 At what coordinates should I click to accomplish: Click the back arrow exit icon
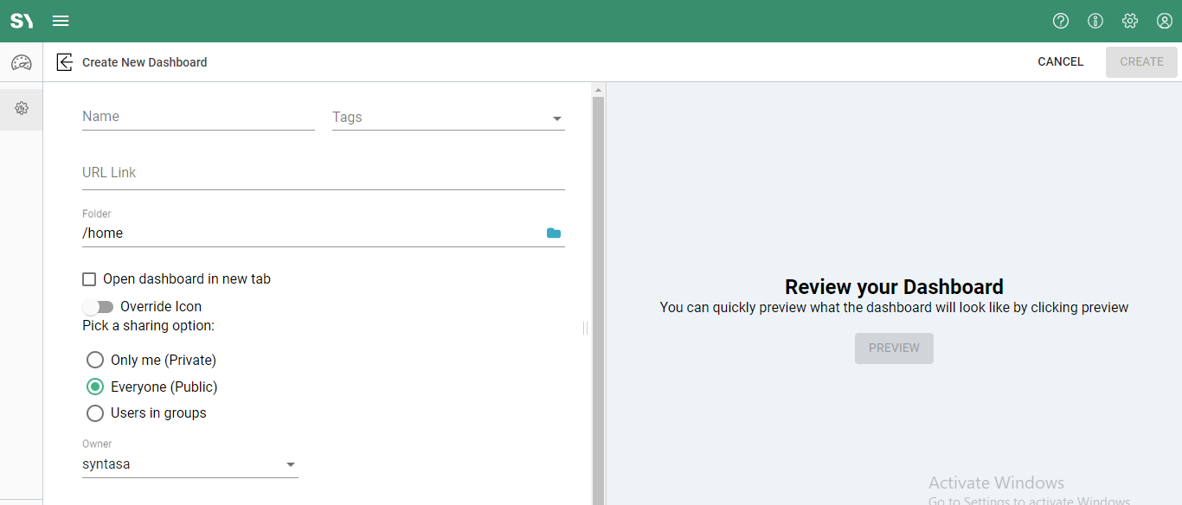point(64,62)
